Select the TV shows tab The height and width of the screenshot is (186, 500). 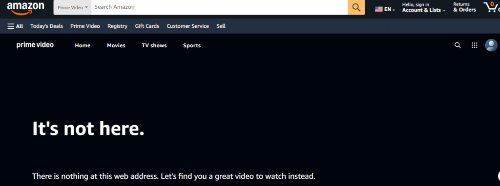point(154,45)
